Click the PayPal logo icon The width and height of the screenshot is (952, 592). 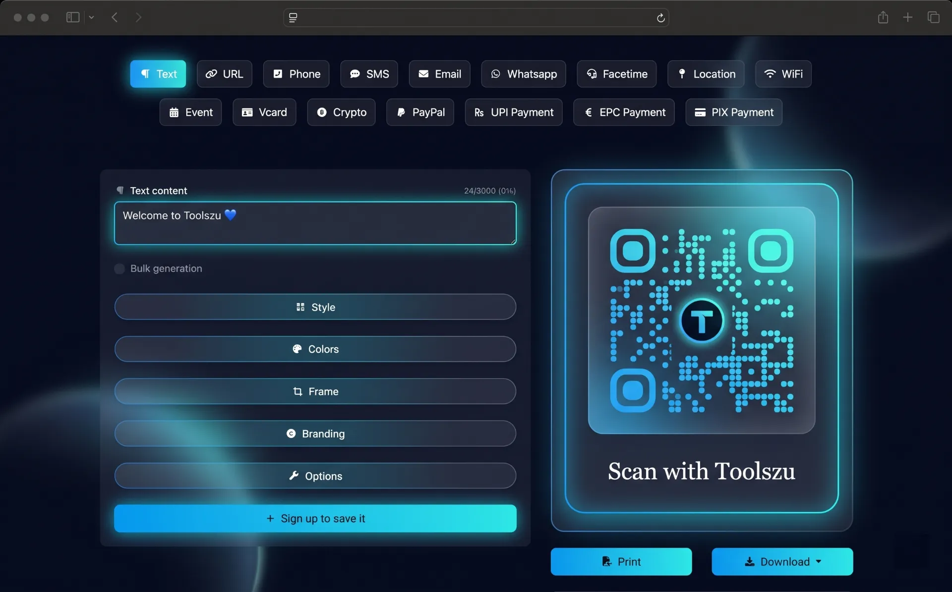(401, 112)
